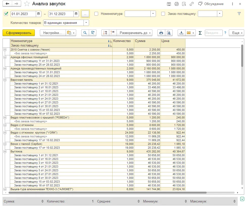Image resolution: width=246 pixels, height=207 pixels.
Task: Click the vertical scrollbar thumb of the report
Action: [x=242, y=56]
